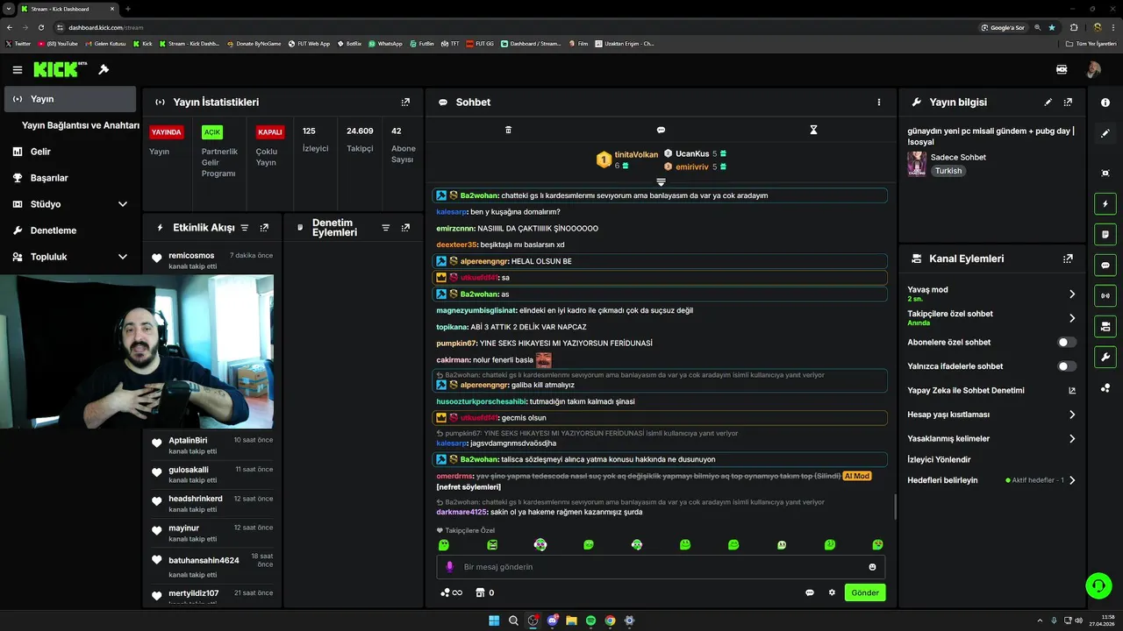Open chat settings gear beside Gönder
Screen dimensions: 1123x631
(832, 592)
